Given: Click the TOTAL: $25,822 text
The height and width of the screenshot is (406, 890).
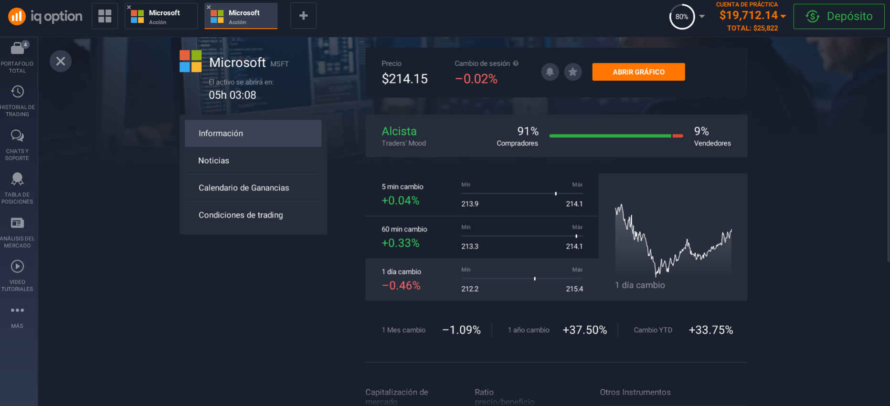Looking at the screenshot, I should [752, 28].
